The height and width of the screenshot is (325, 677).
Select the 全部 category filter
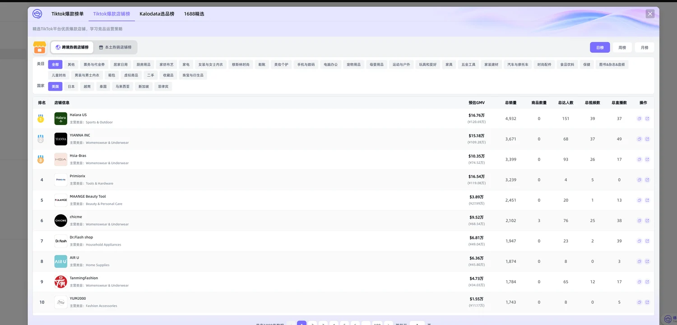[x=55, y=65]
